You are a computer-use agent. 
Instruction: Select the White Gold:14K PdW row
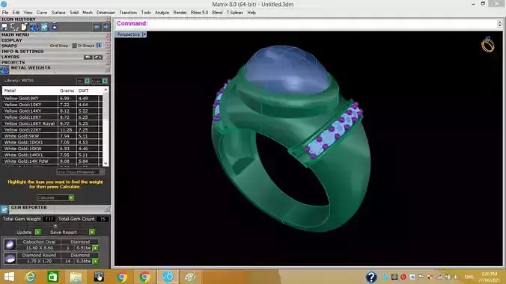(x=52, y=161)
